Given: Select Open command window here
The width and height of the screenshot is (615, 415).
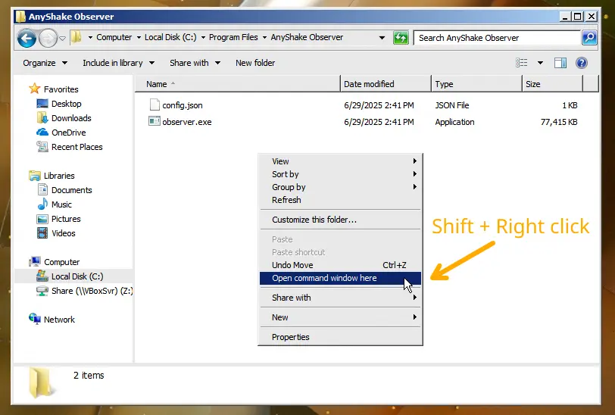Looking at the screenshot, I should click(341, 278).
